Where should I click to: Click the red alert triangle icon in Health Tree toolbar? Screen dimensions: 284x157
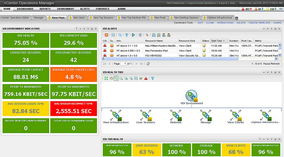tap(146, 78)
